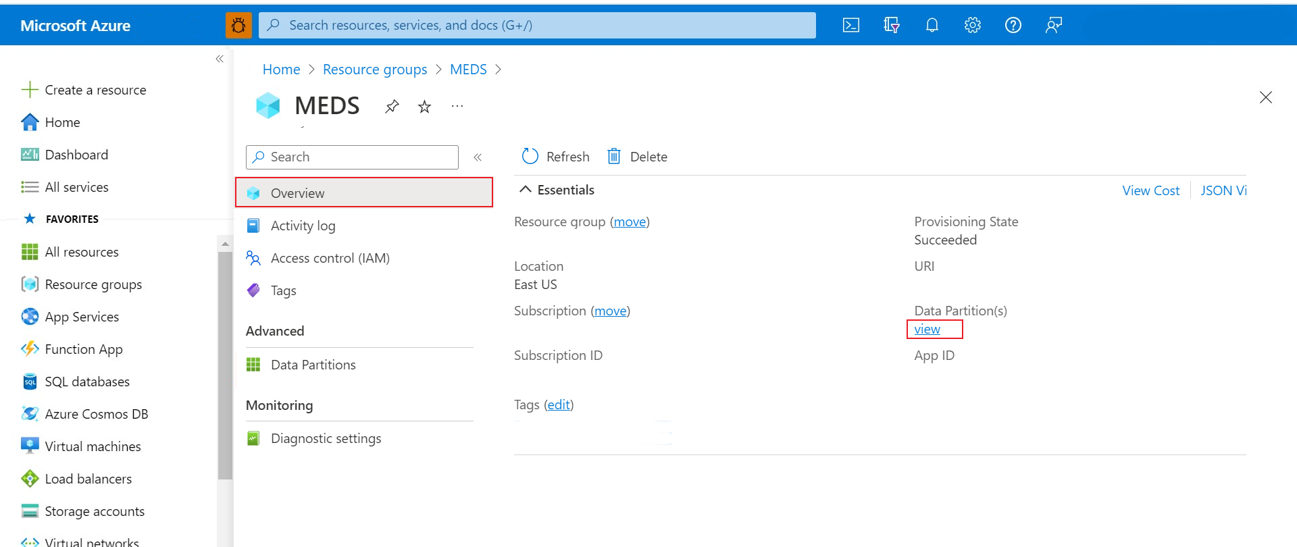
Task: Go to Home in breadcrumb
Action: click(281, 70)
